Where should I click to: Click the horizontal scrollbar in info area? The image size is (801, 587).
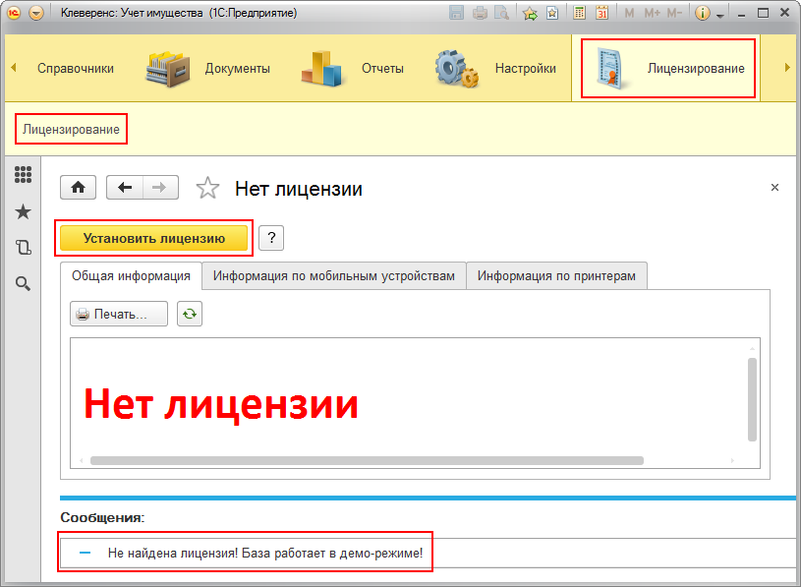click(x=367, y=461)
